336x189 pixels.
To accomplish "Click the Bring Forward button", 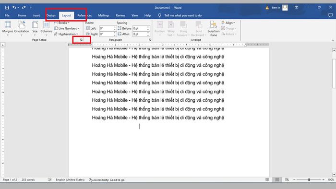I will coord(183,29).
